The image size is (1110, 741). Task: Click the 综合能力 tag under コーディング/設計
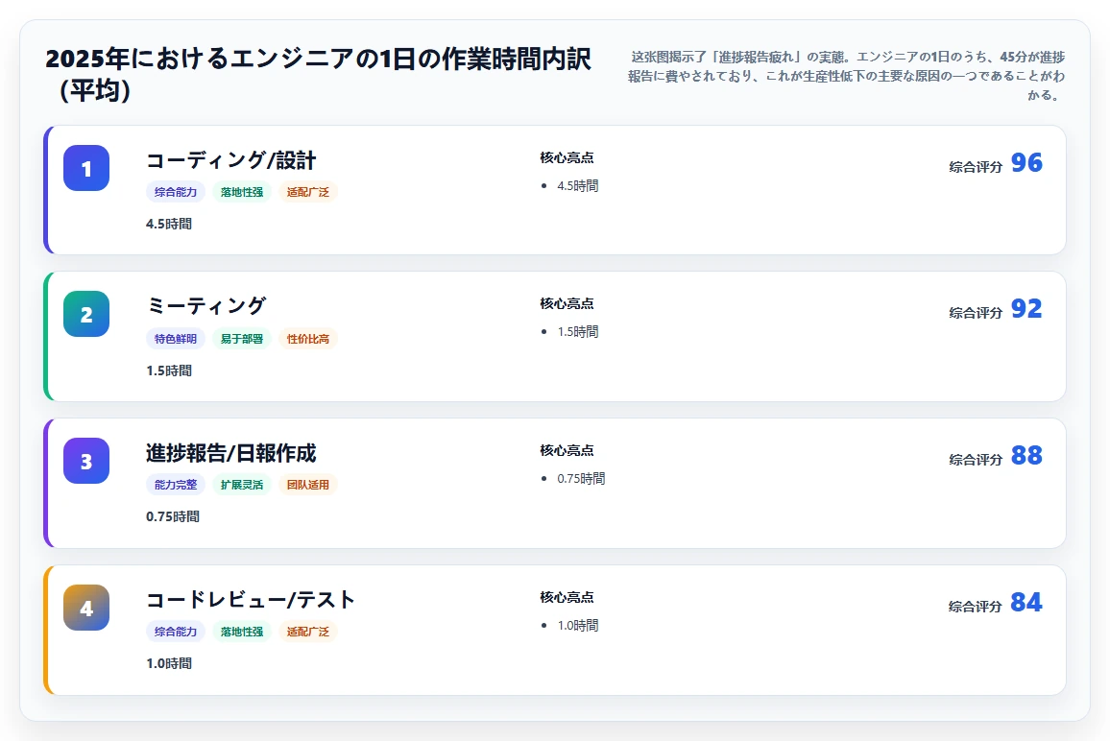[x=176, y=192]
